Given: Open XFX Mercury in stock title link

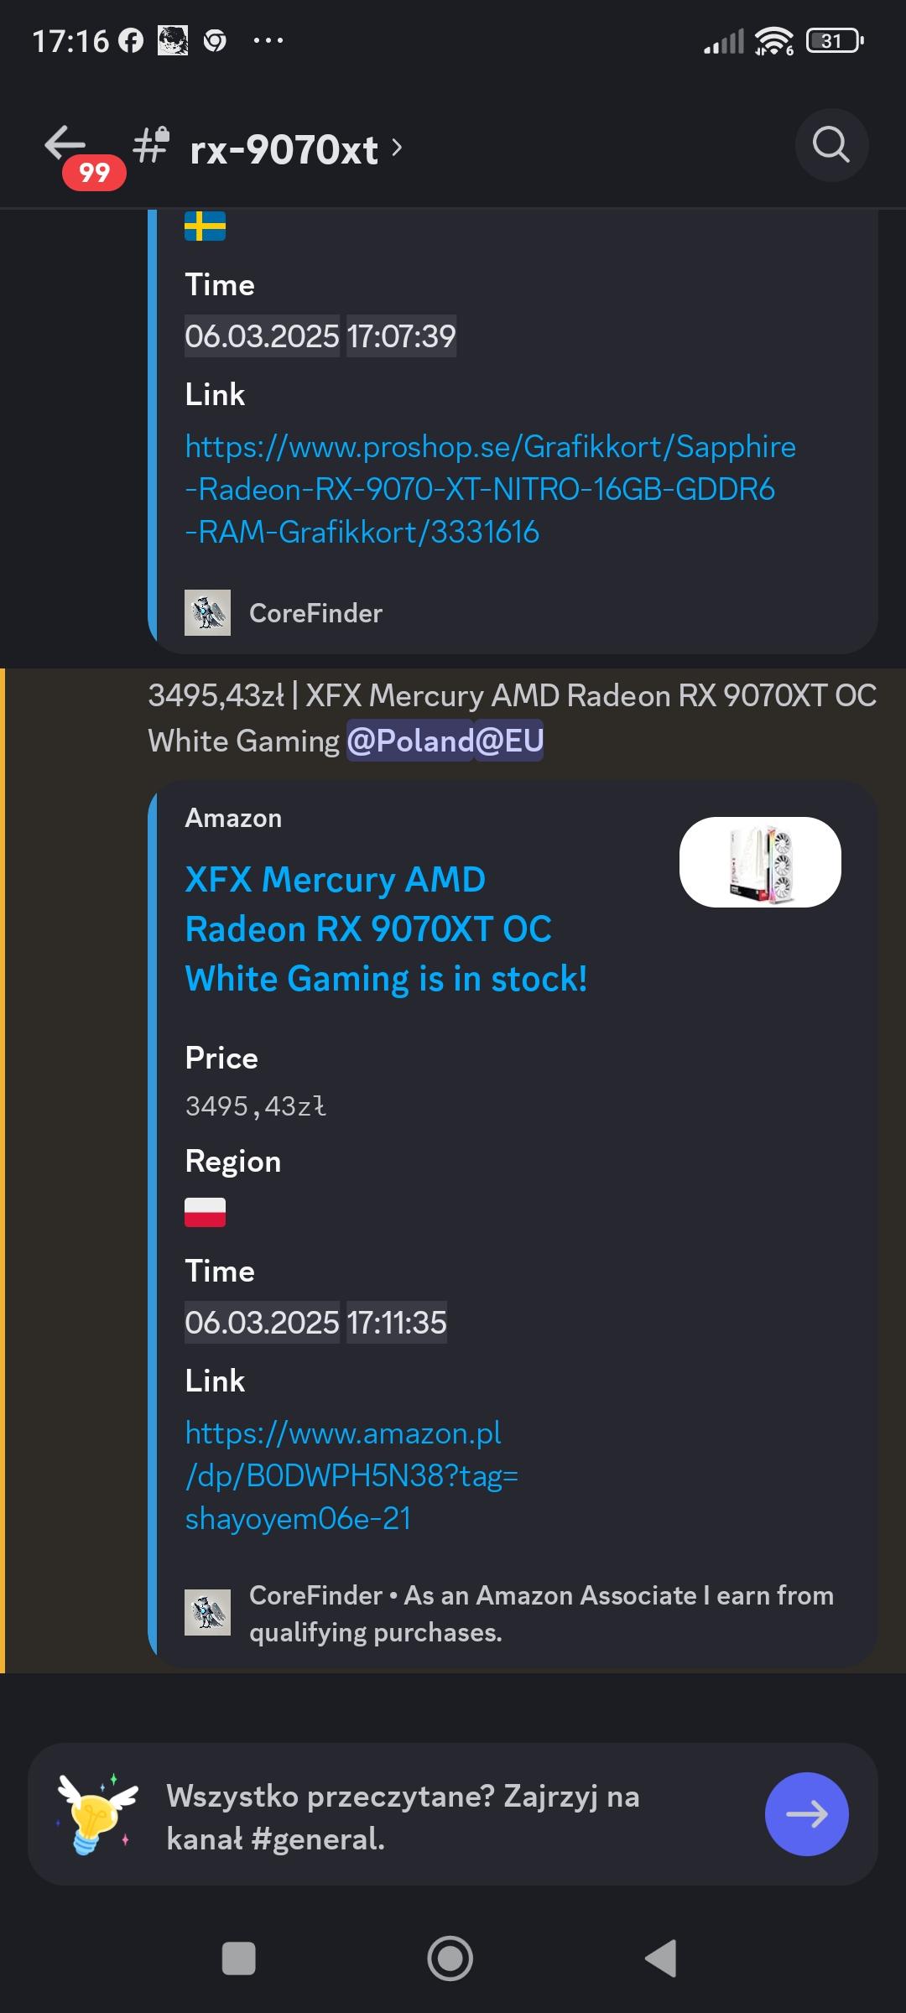Looking at the screenshot, I should click(x=386, y=929).
